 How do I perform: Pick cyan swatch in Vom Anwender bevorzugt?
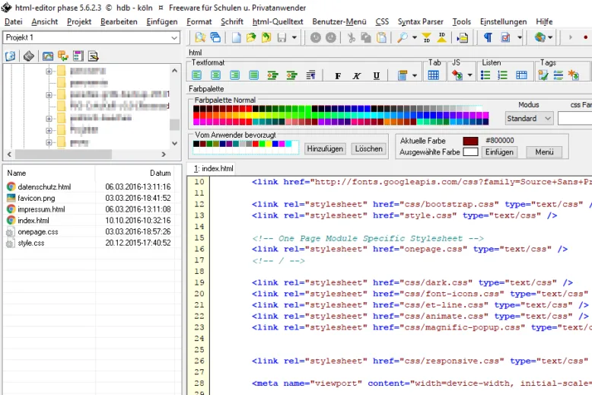pyautogui.click(x=288, y=144)
